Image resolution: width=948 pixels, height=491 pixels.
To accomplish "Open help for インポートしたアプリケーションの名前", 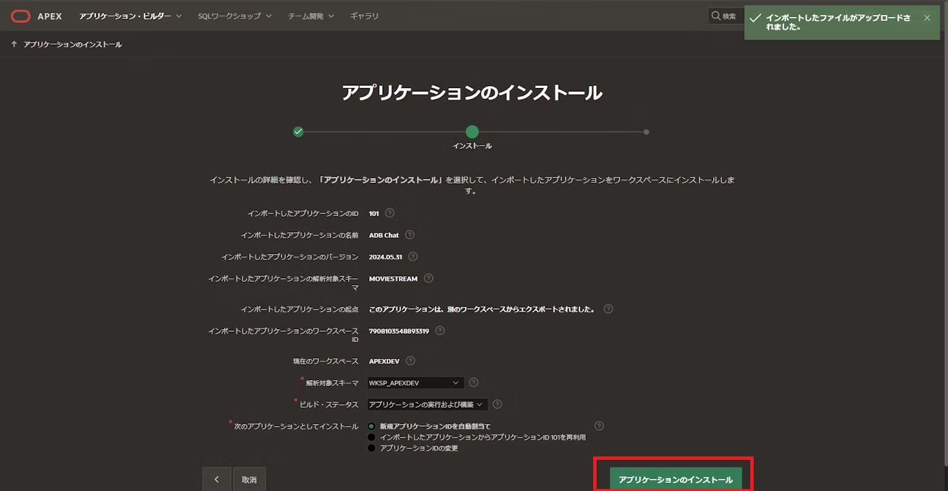I will 410,235.
